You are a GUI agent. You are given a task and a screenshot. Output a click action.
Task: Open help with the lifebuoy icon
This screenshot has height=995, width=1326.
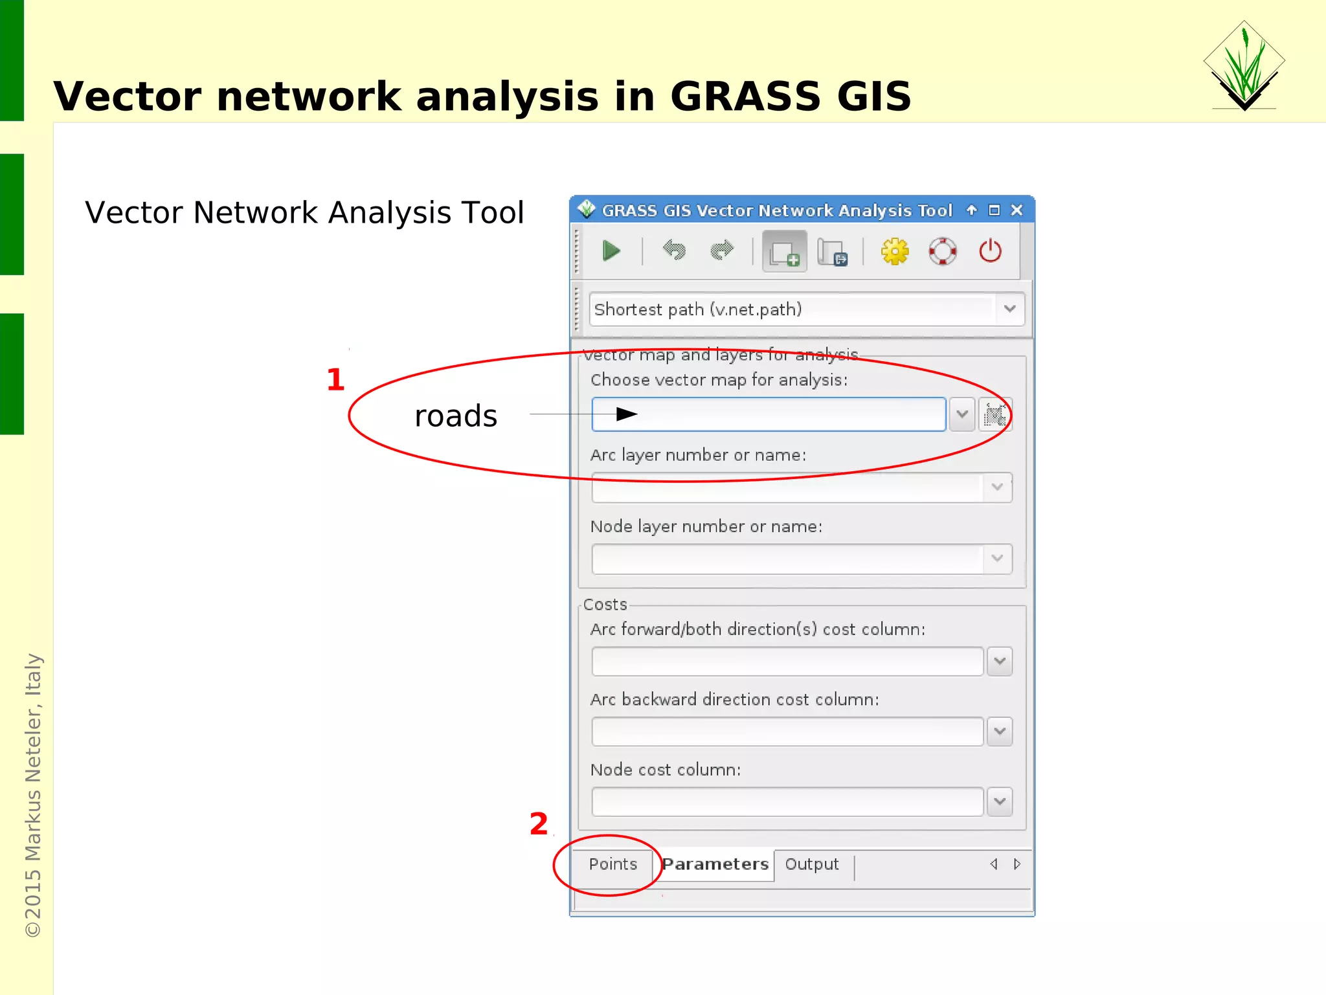coord(942,251)
